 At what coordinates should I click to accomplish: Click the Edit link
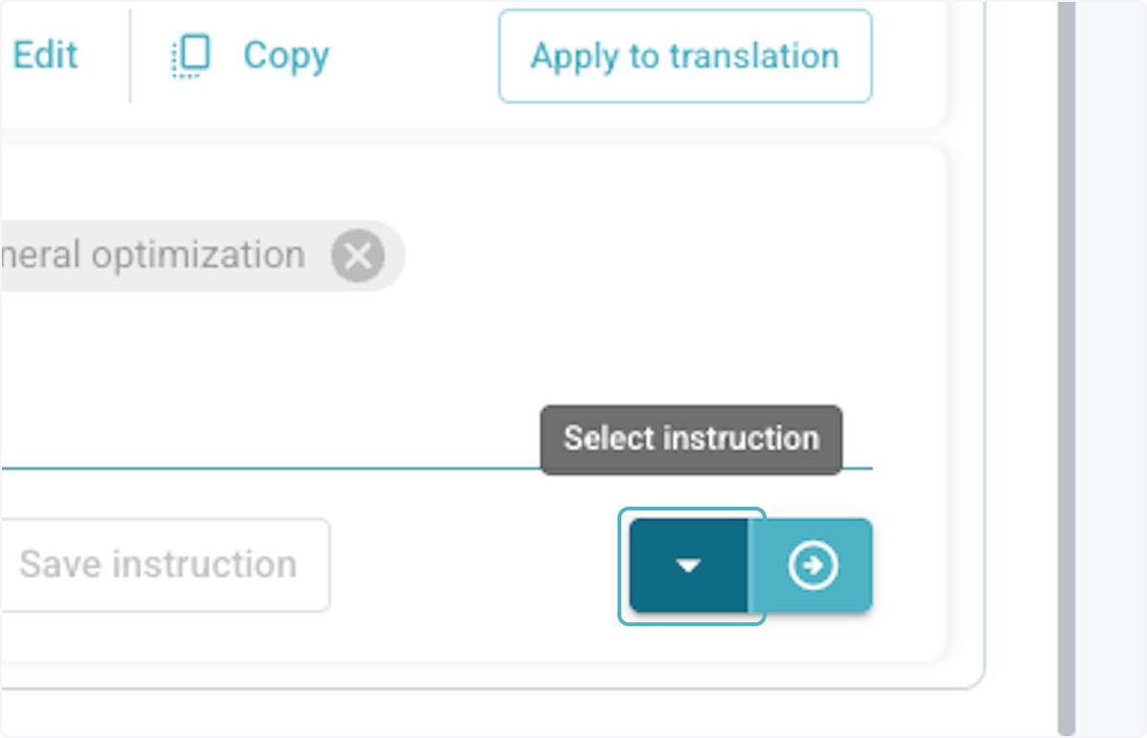tap(45, 55)
